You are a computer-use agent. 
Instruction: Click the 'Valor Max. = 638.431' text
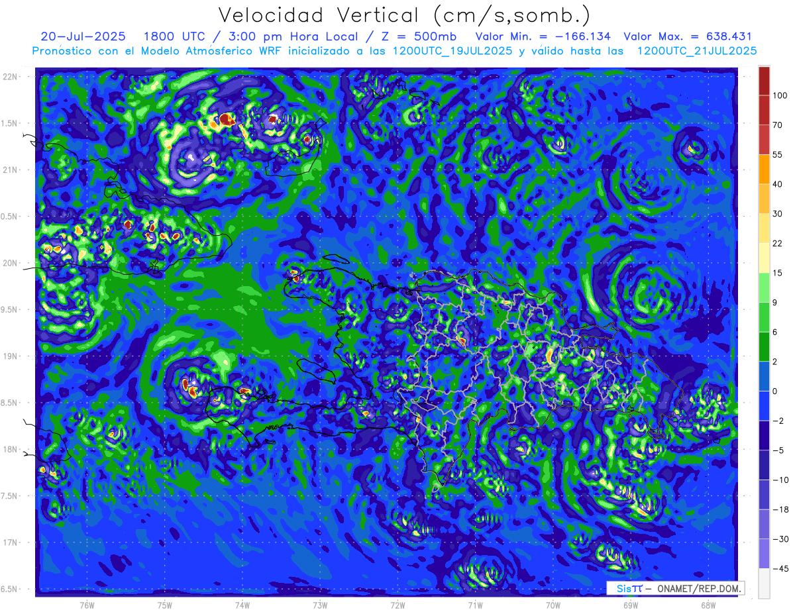click(x=688, y=36)
